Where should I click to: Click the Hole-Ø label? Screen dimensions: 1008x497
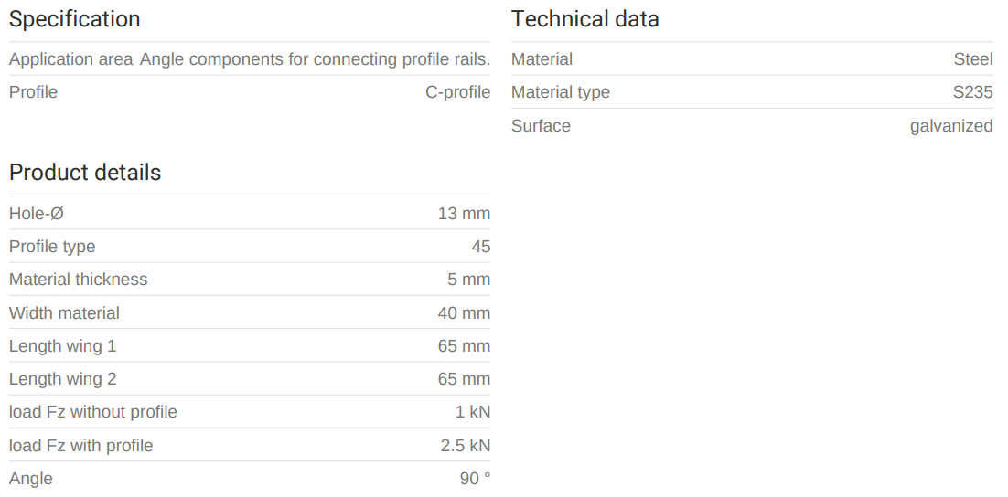36,214
